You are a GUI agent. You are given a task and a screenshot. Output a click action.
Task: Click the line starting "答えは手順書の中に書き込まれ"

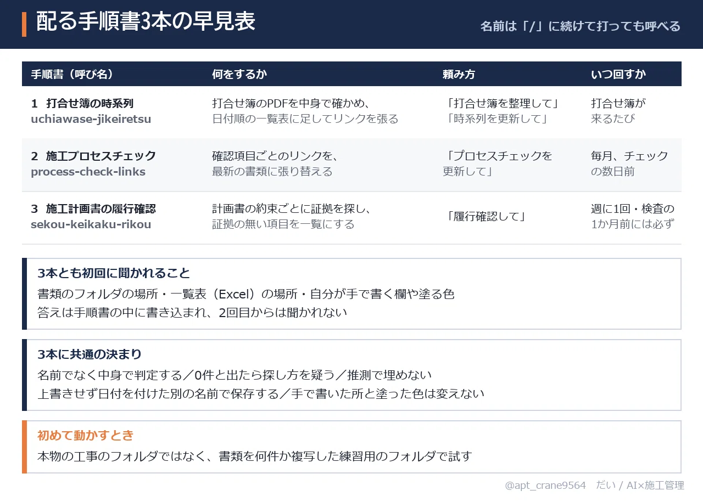(192, 313)
